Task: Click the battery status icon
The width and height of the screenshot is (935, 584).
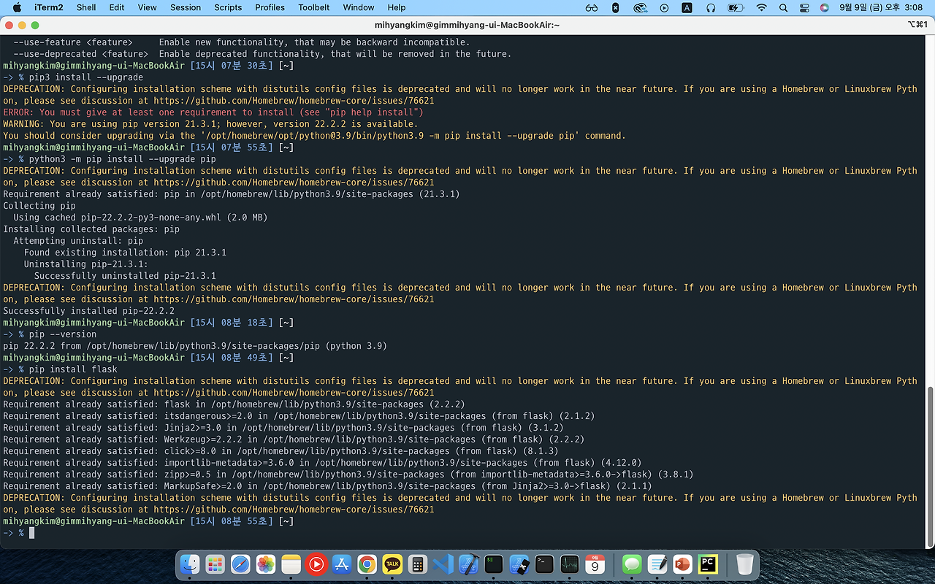Action: coord(734,7)
